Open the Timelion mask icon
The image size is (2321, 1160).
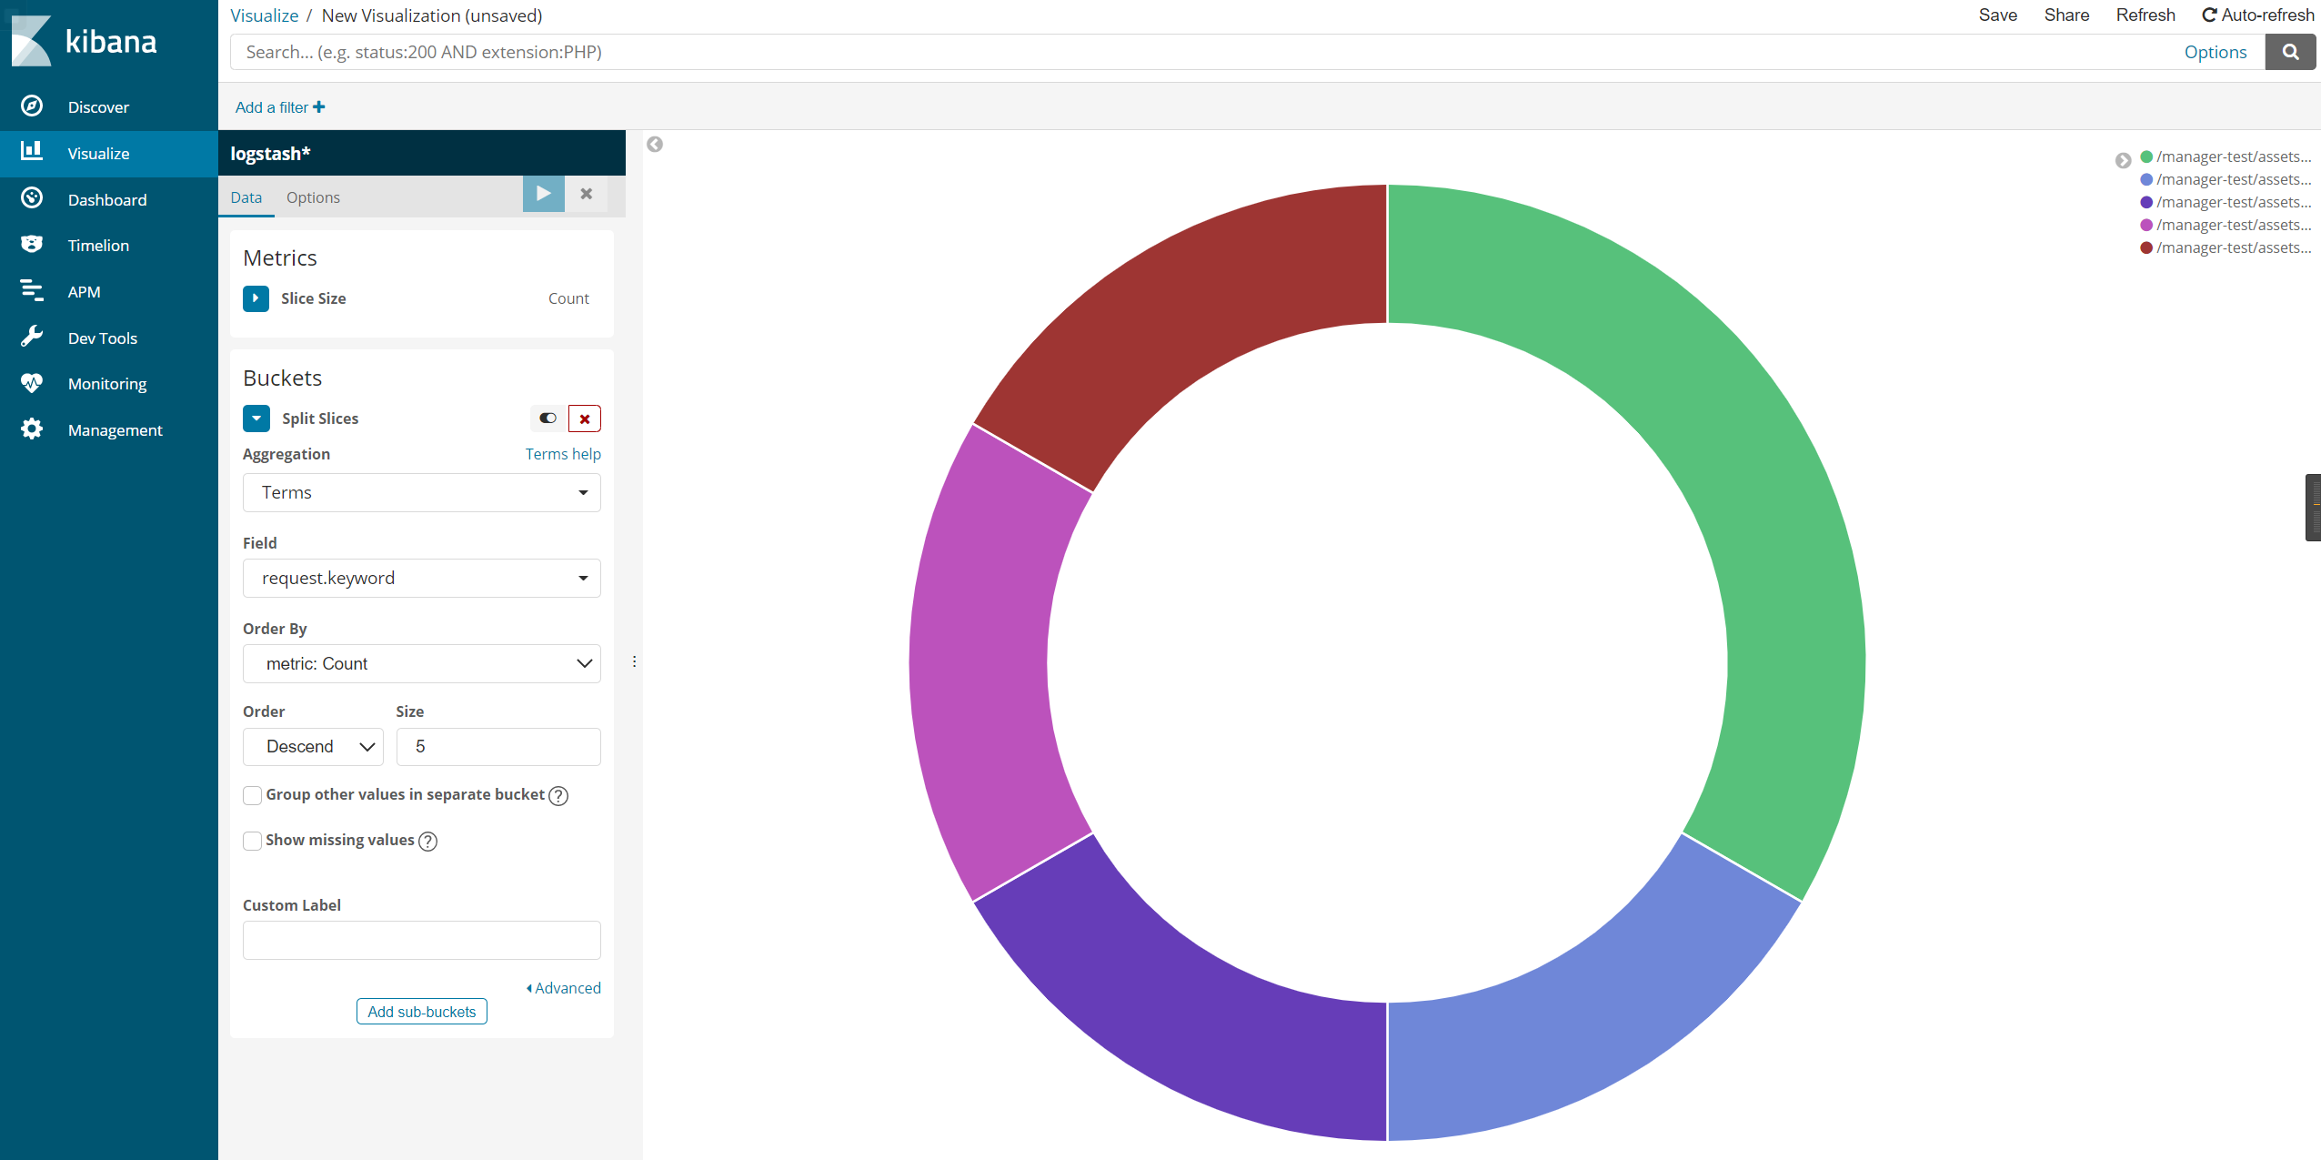(32, 244)
